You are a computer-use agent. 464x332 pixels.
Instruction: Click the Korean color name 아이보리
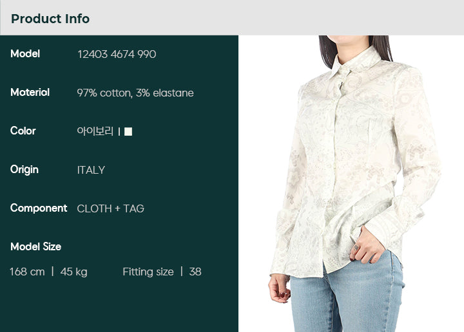click(x=95, y=131)
